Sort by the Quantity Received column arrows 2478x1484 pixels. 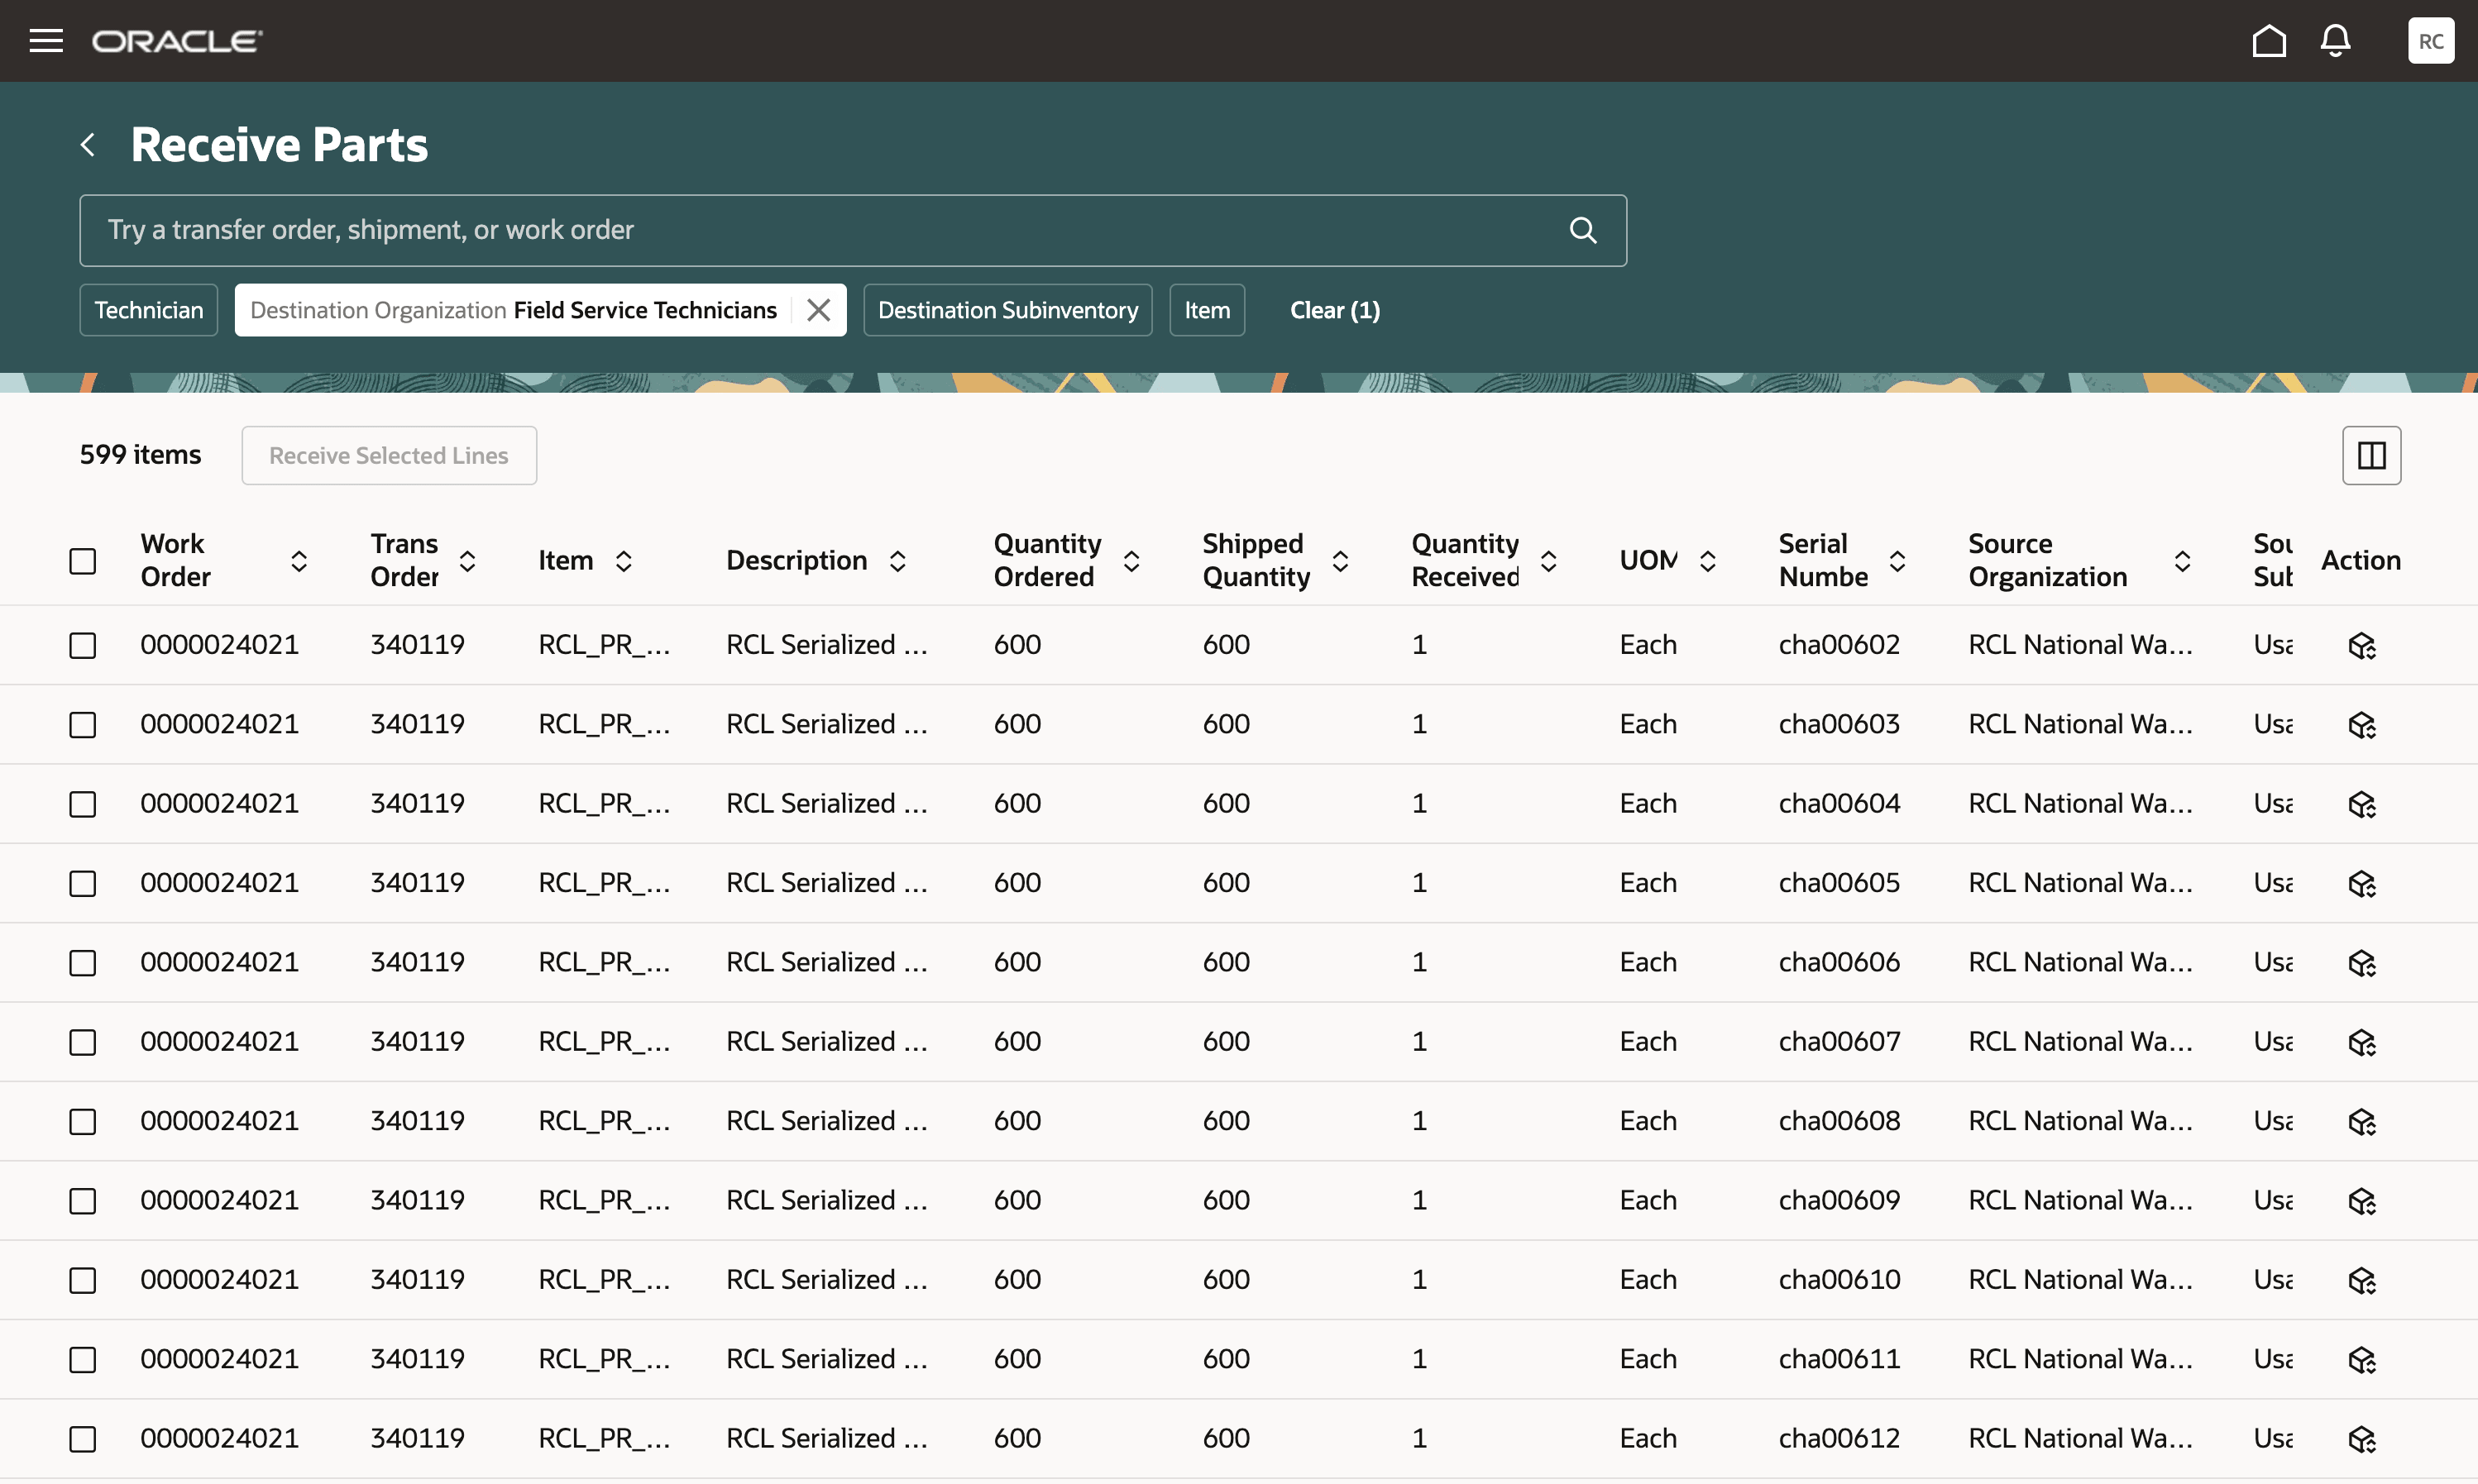click(1548, 561)
